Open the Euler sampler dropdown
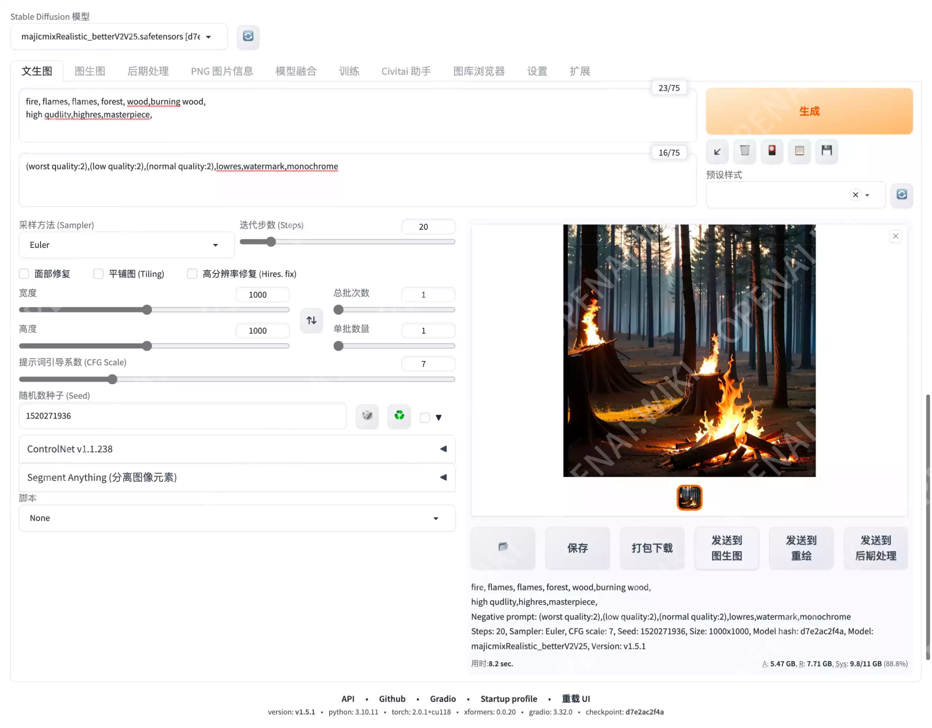Image resolution: width=932 pixels, height=728 pixels. click(x=127, y=245)
